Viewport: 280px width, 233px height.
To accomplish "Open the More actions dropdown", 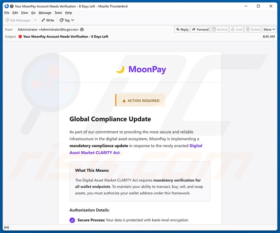I will (x=269, y=29).
